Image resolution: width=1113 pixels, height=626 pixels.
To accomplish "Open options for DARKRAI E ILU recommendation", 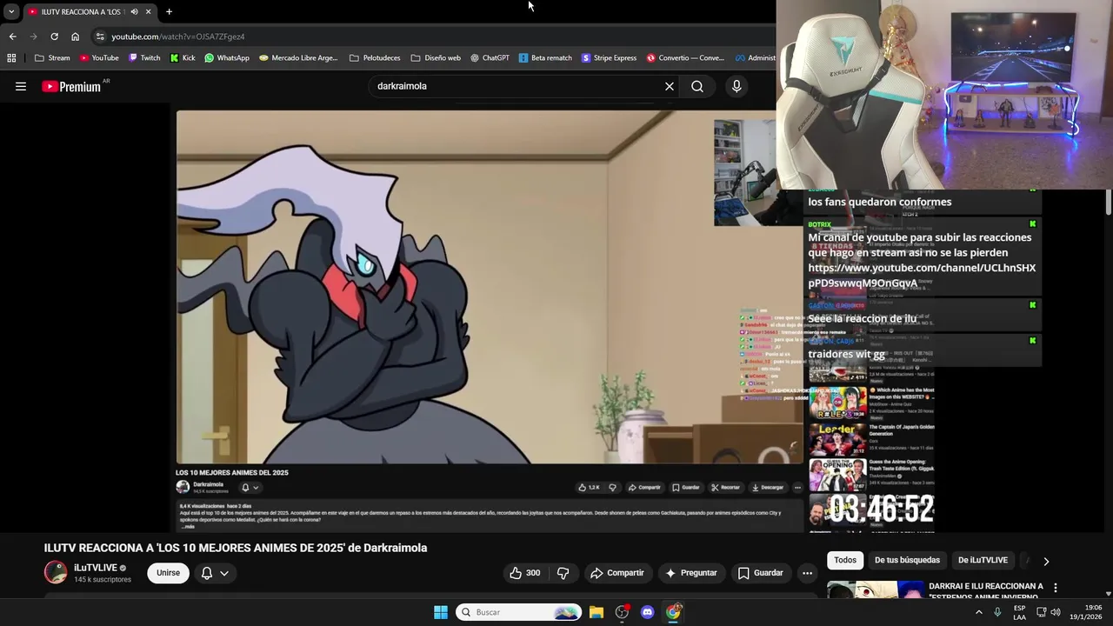I will click(x=1056, y=588).
